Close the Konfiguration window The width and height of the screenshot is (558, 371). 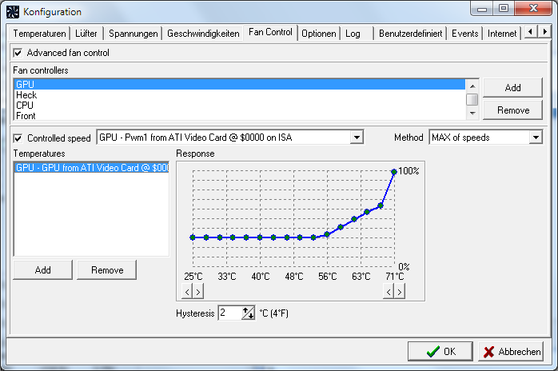click(533, 9)
